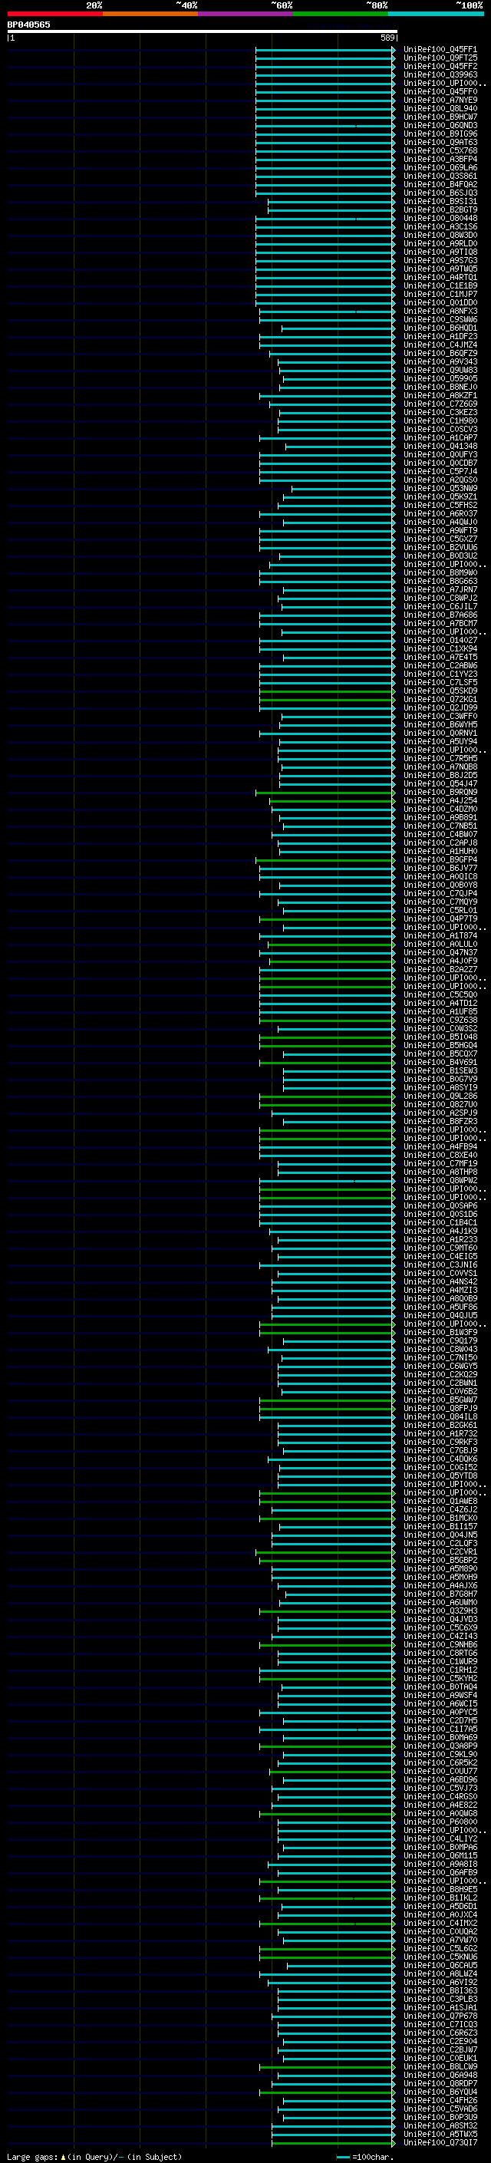Viewport: 491px width, 2163px height.
Task: Click the UniRef100_C5L6G2 label
Action: pos(440,1948)
